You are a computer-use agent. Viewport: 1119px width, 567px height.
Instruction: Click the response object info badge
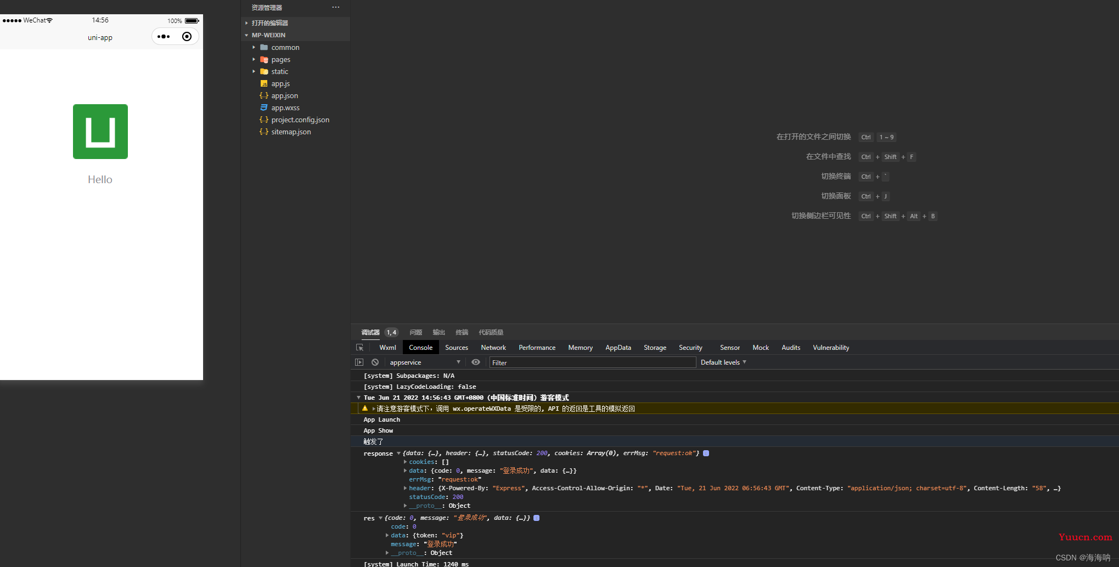[x=706, y=453]
